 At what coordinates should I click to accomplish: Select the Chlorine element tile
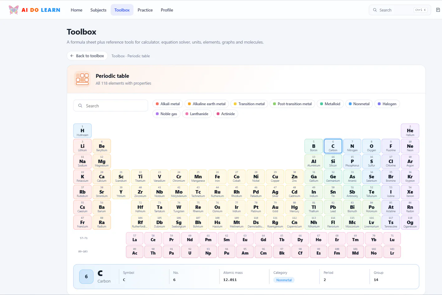[391, 161]
